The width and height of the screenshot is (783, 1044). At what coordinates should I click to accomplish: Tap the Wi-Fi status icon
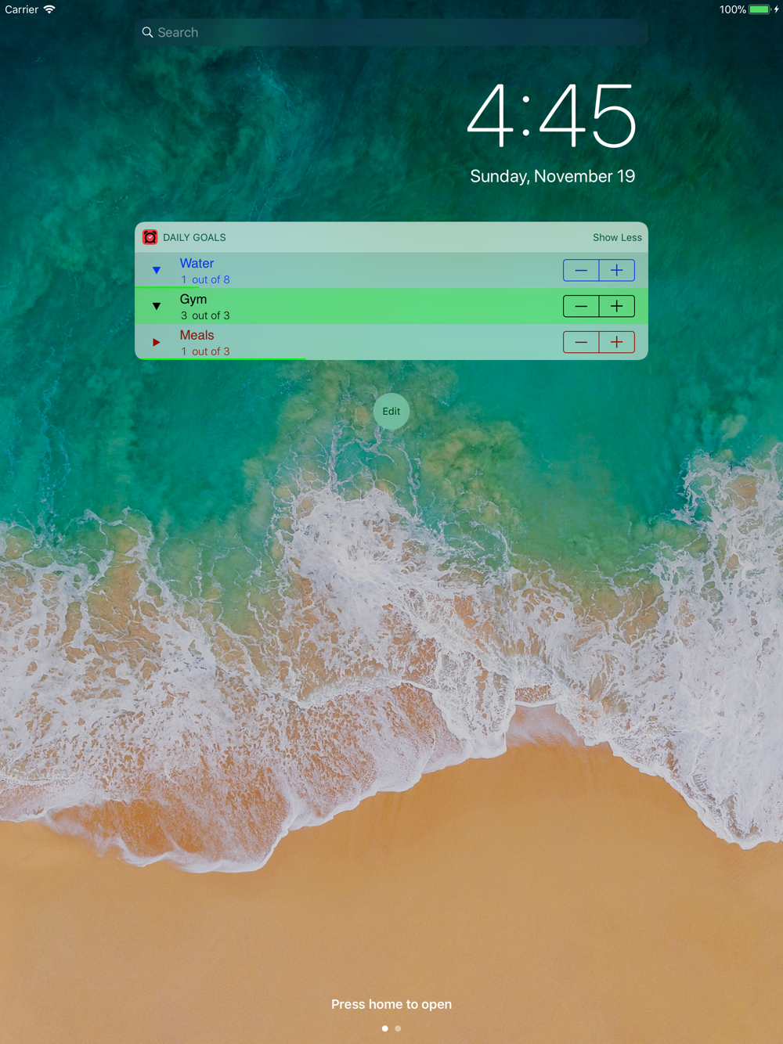(x=49, y=9)
